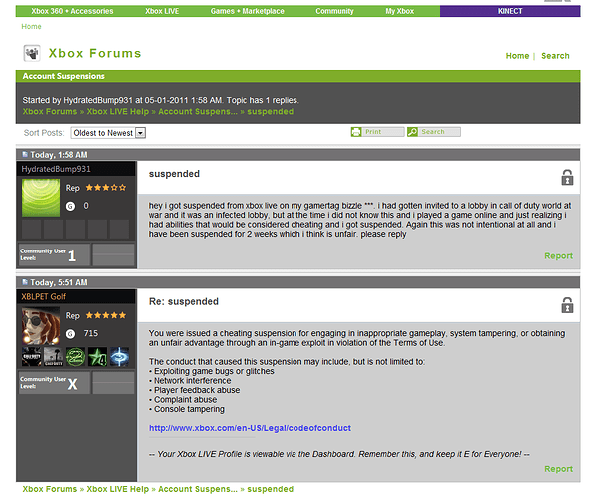Click XBLPET Golf's avatar picture
The height and width of the screenshot is (499, 590).
point(41,326)
